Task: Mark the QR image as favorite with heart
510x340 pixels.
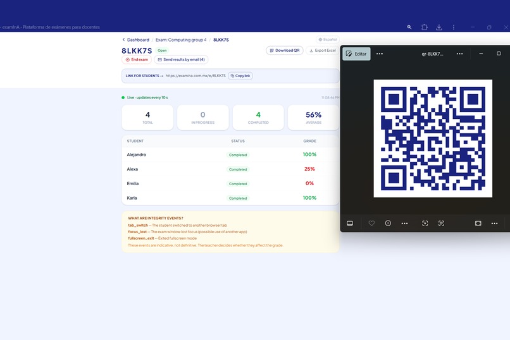Action: (x=371, y=223)
